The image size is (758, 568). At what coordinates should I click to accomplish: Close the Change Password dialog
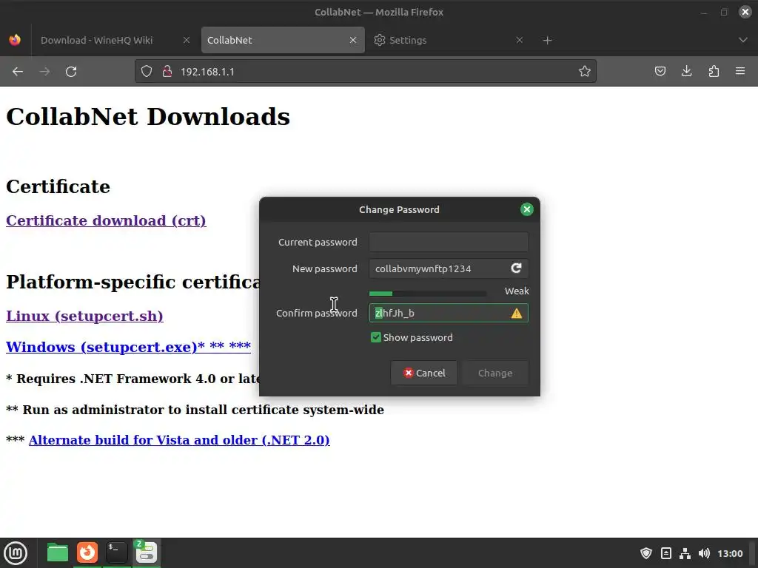point(526,209)
